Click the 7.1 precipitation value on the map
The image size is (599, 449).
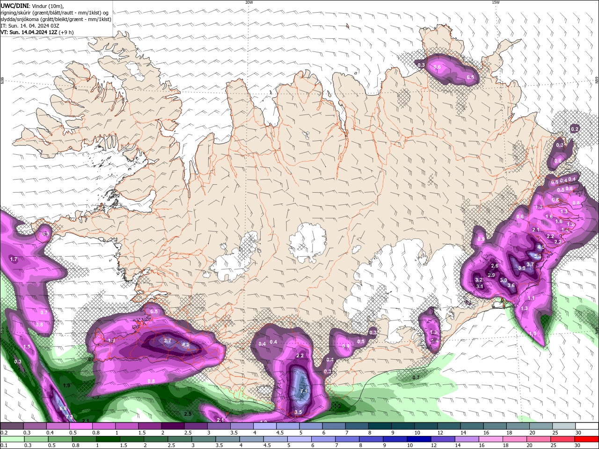(x=304, y=391)
